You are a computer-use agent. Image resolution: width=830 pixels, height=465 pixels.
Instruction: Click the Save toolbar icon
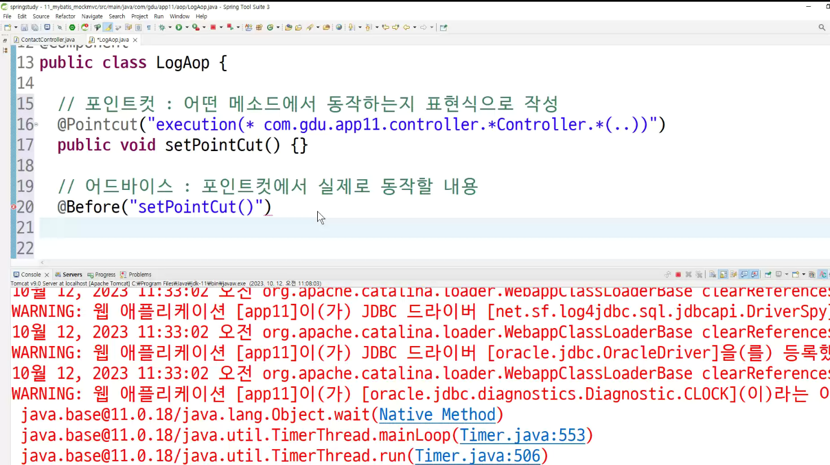click(24, 27)
